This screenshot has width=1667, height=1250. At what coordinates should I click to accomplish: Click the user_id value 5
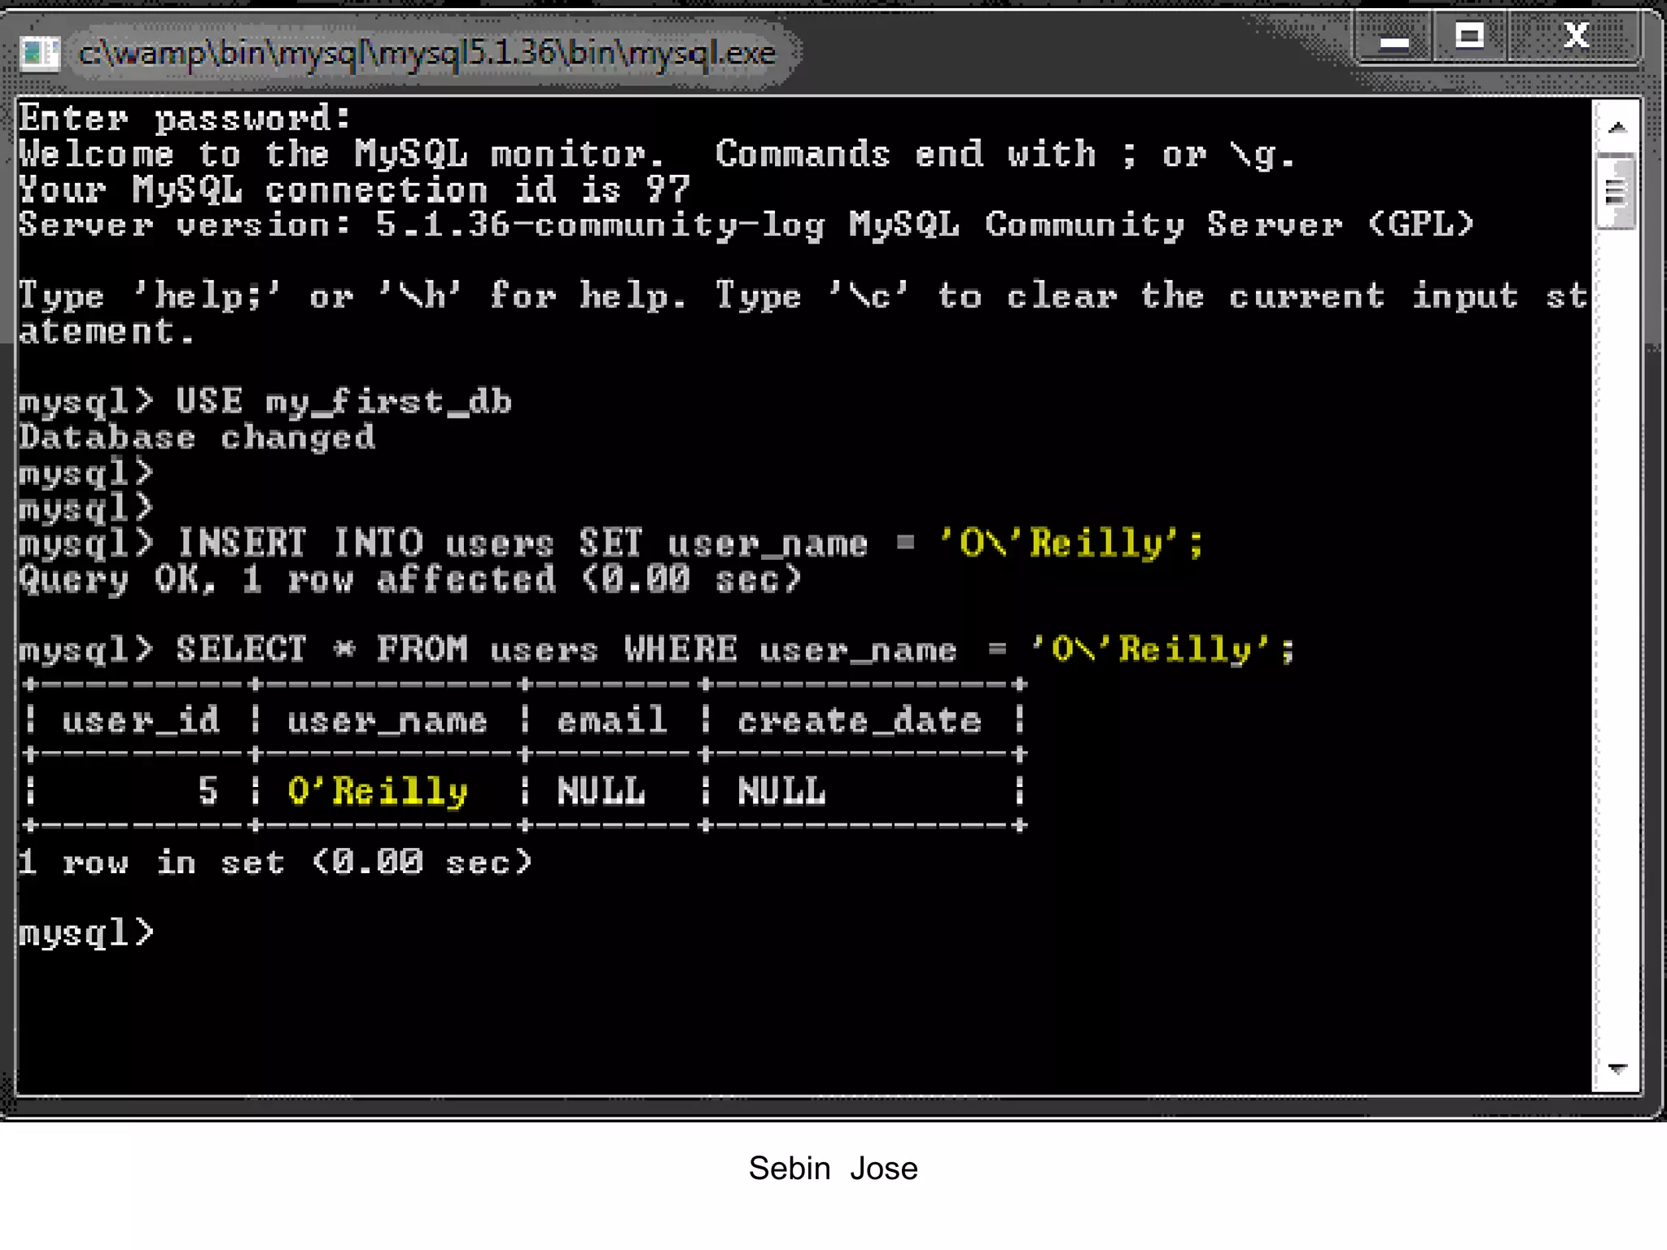[x=208, y=791]
